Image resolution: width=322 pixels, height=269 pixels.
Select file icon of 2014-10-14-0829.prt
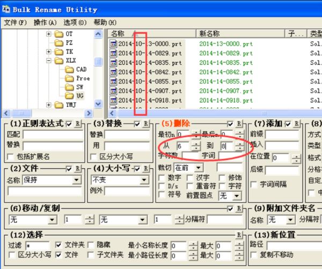[x=113, y=53]
